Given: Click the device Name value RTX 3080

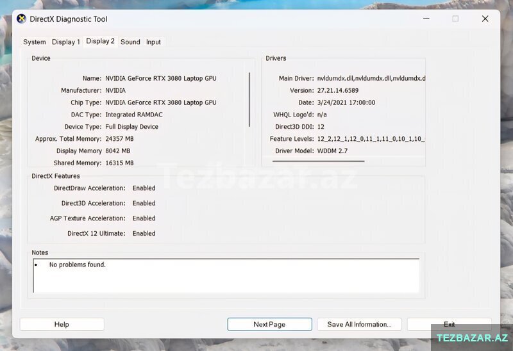Looking at the screenshot, I should (x=160, y=78).
